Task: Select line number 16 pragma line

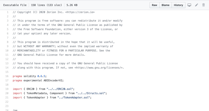Action: [x=7, y=76]
